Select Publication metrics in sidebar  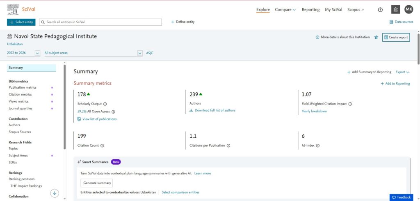23,87
